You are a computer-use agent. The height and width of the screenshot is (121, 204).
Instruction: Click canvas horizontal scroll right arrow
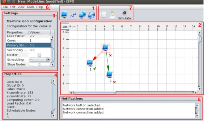pos(196,93)
